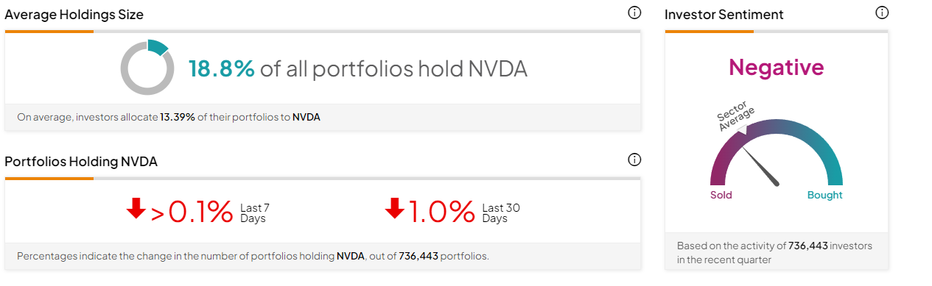
Task: Click the Last 7 Days change value
Action: coord(192,212)
